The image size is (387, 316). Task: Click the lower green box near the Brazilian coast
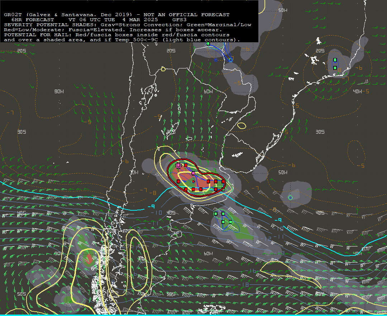[335, 68]
